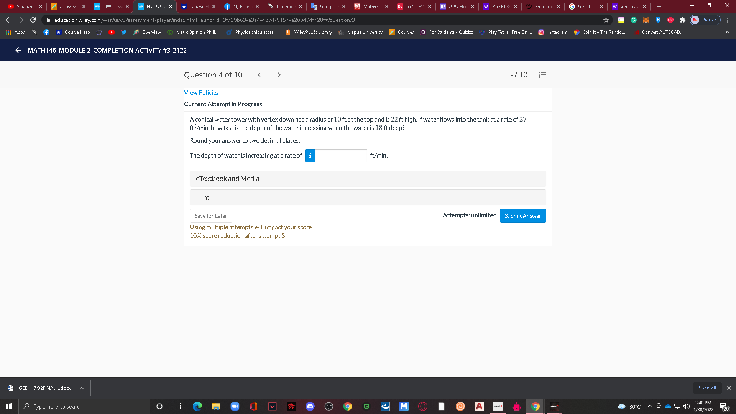This screenshot has width=736, height=414.
Task: Open Opera browser from the taskbar
Action: pos(422,406)
